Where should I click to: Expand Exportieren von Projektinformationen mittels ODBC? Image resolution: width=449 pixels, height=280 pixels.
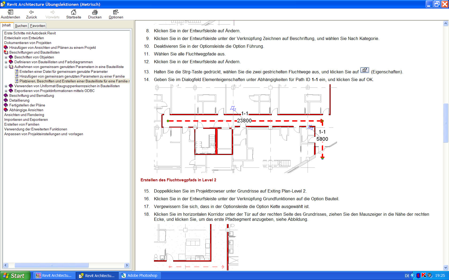6,91
